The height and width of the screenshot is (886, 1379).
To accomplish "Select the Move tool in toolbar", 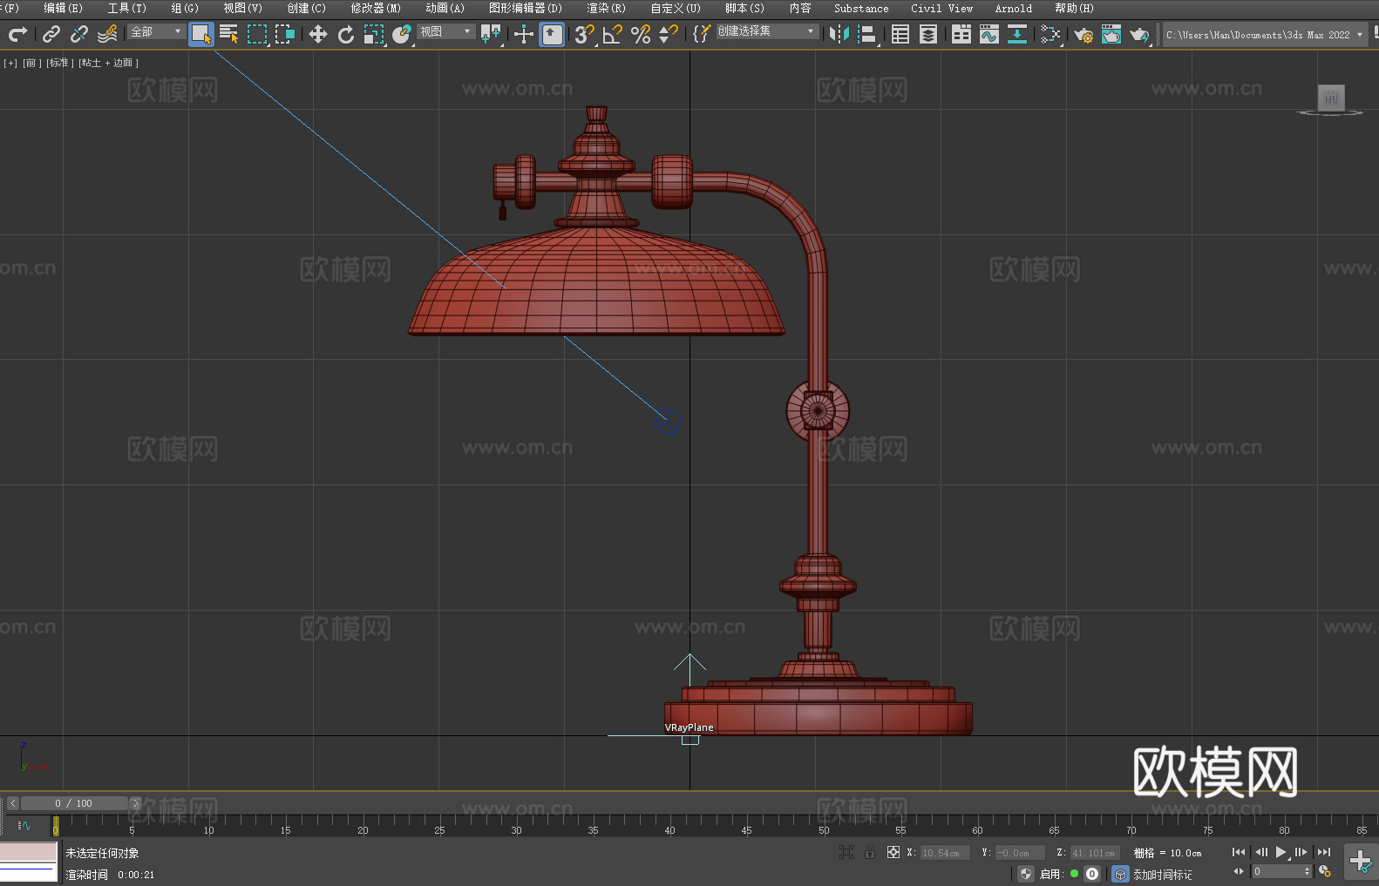I will click(318, 34).
